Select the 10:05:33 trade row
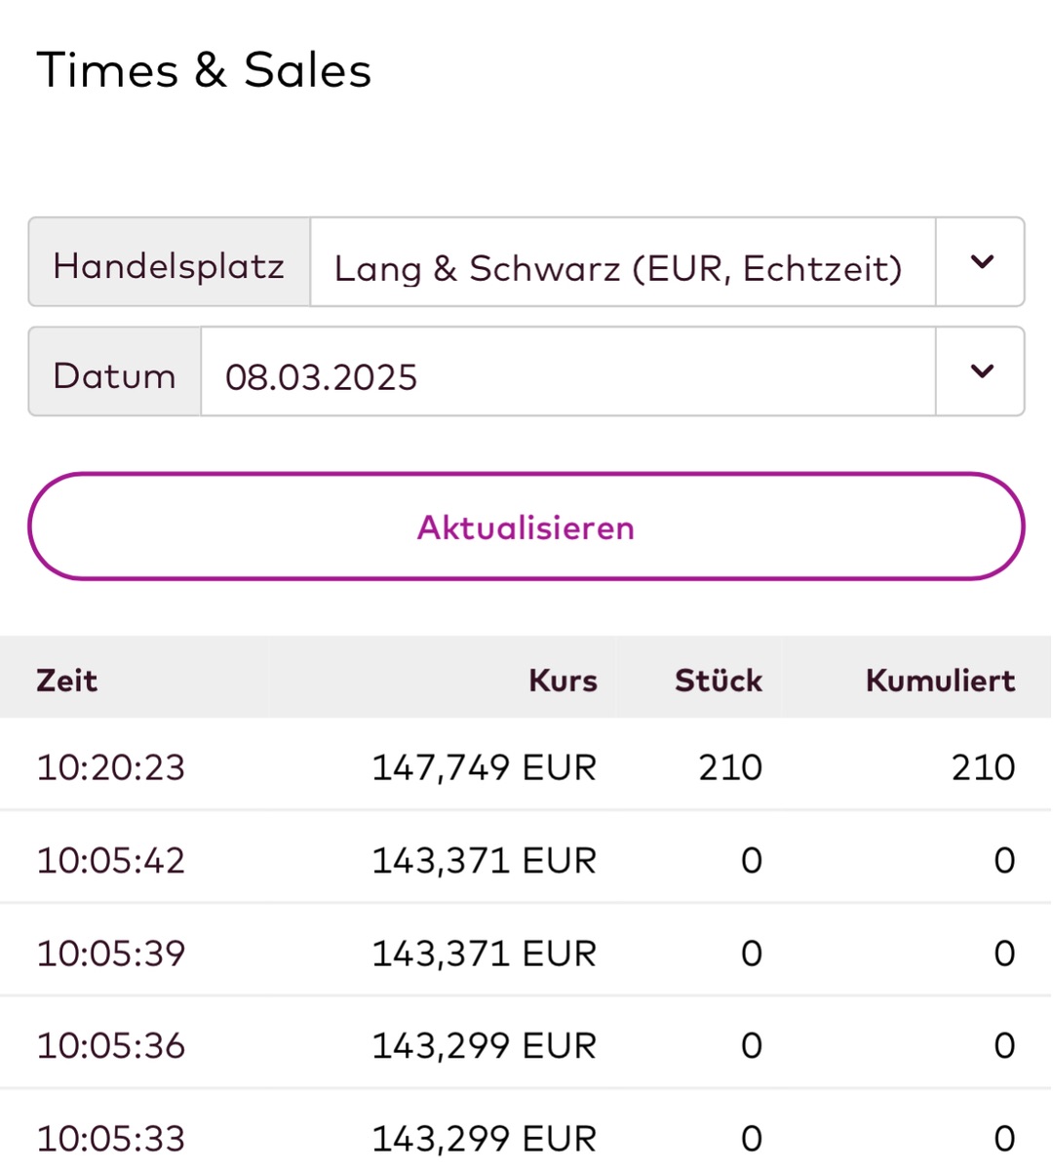 (526, 1133)
